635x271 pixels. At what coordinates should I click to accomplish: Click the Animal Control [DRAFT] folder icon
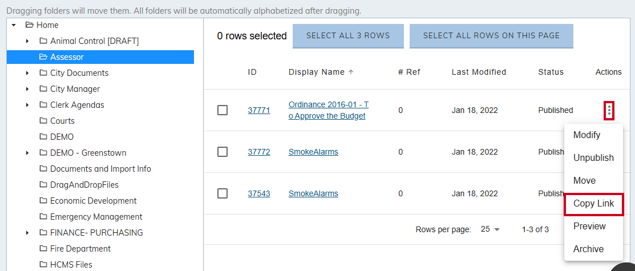pos(43,41)
